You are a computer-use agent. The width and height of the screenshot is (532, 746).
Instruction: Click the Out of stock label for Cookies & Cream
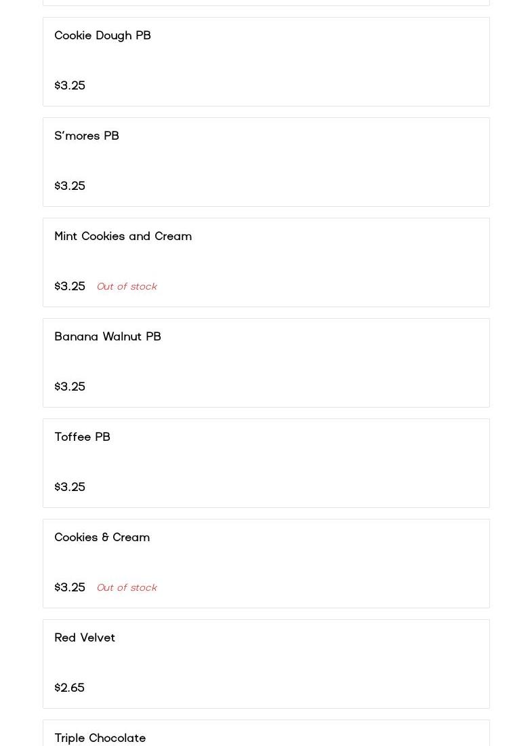(x=127, y=587)
